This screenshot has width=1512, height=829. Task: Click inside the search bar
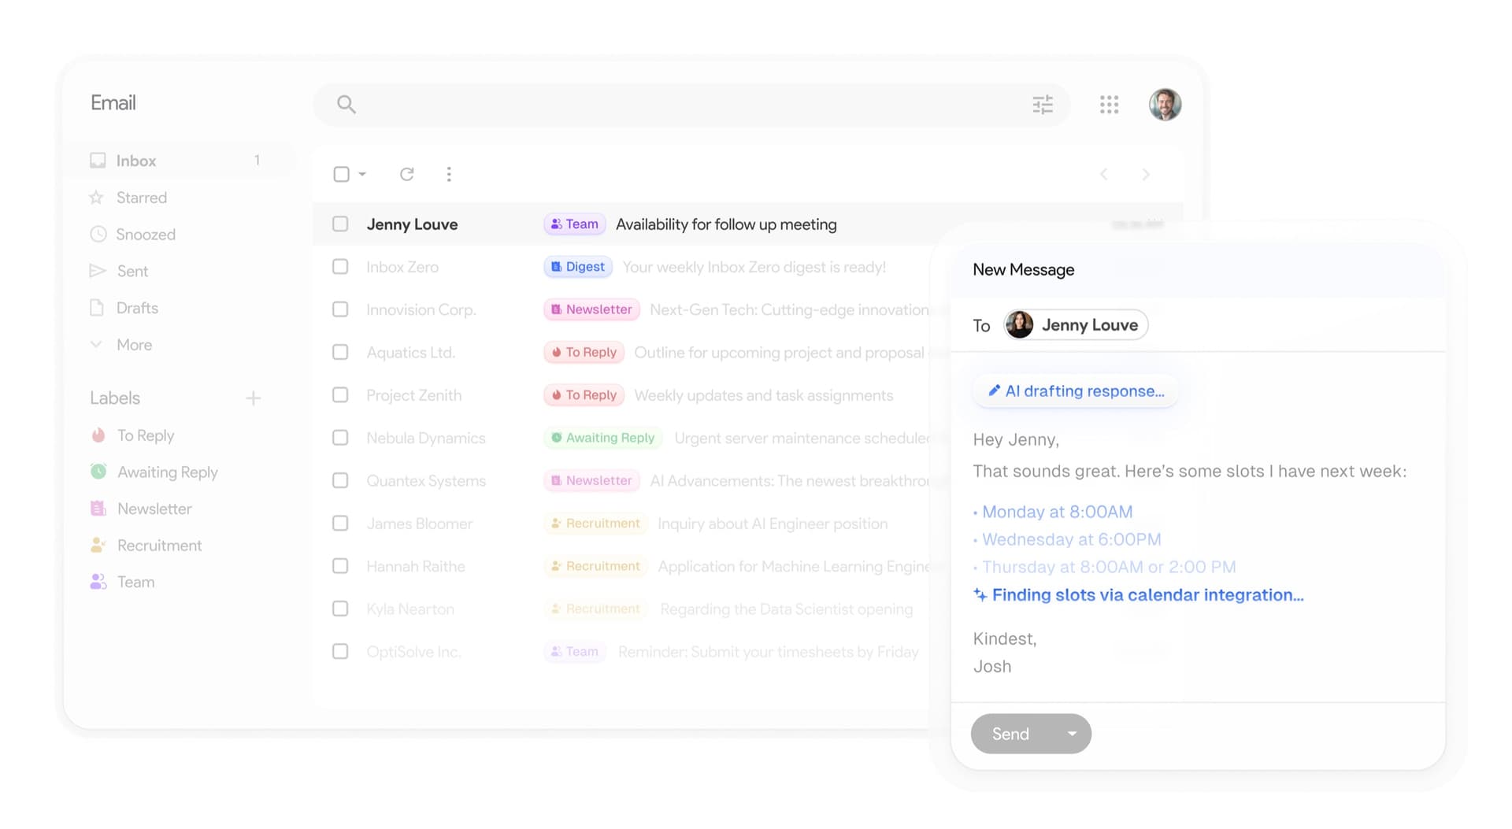coord(691,104)
